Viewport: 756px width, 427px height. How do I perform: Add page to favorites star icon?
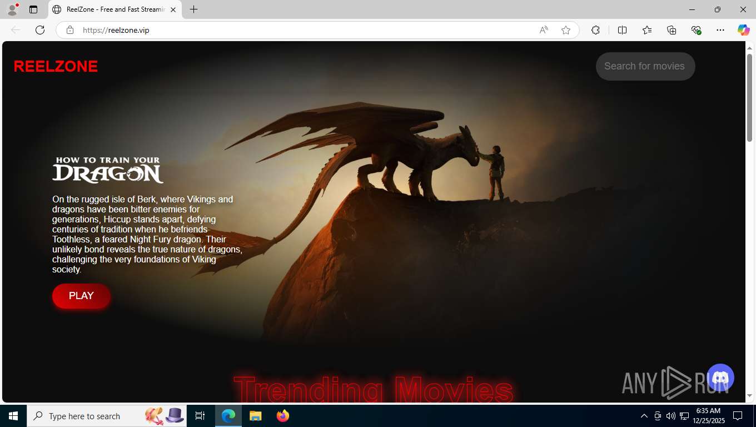pyautogui.click(x=566, y=30)
